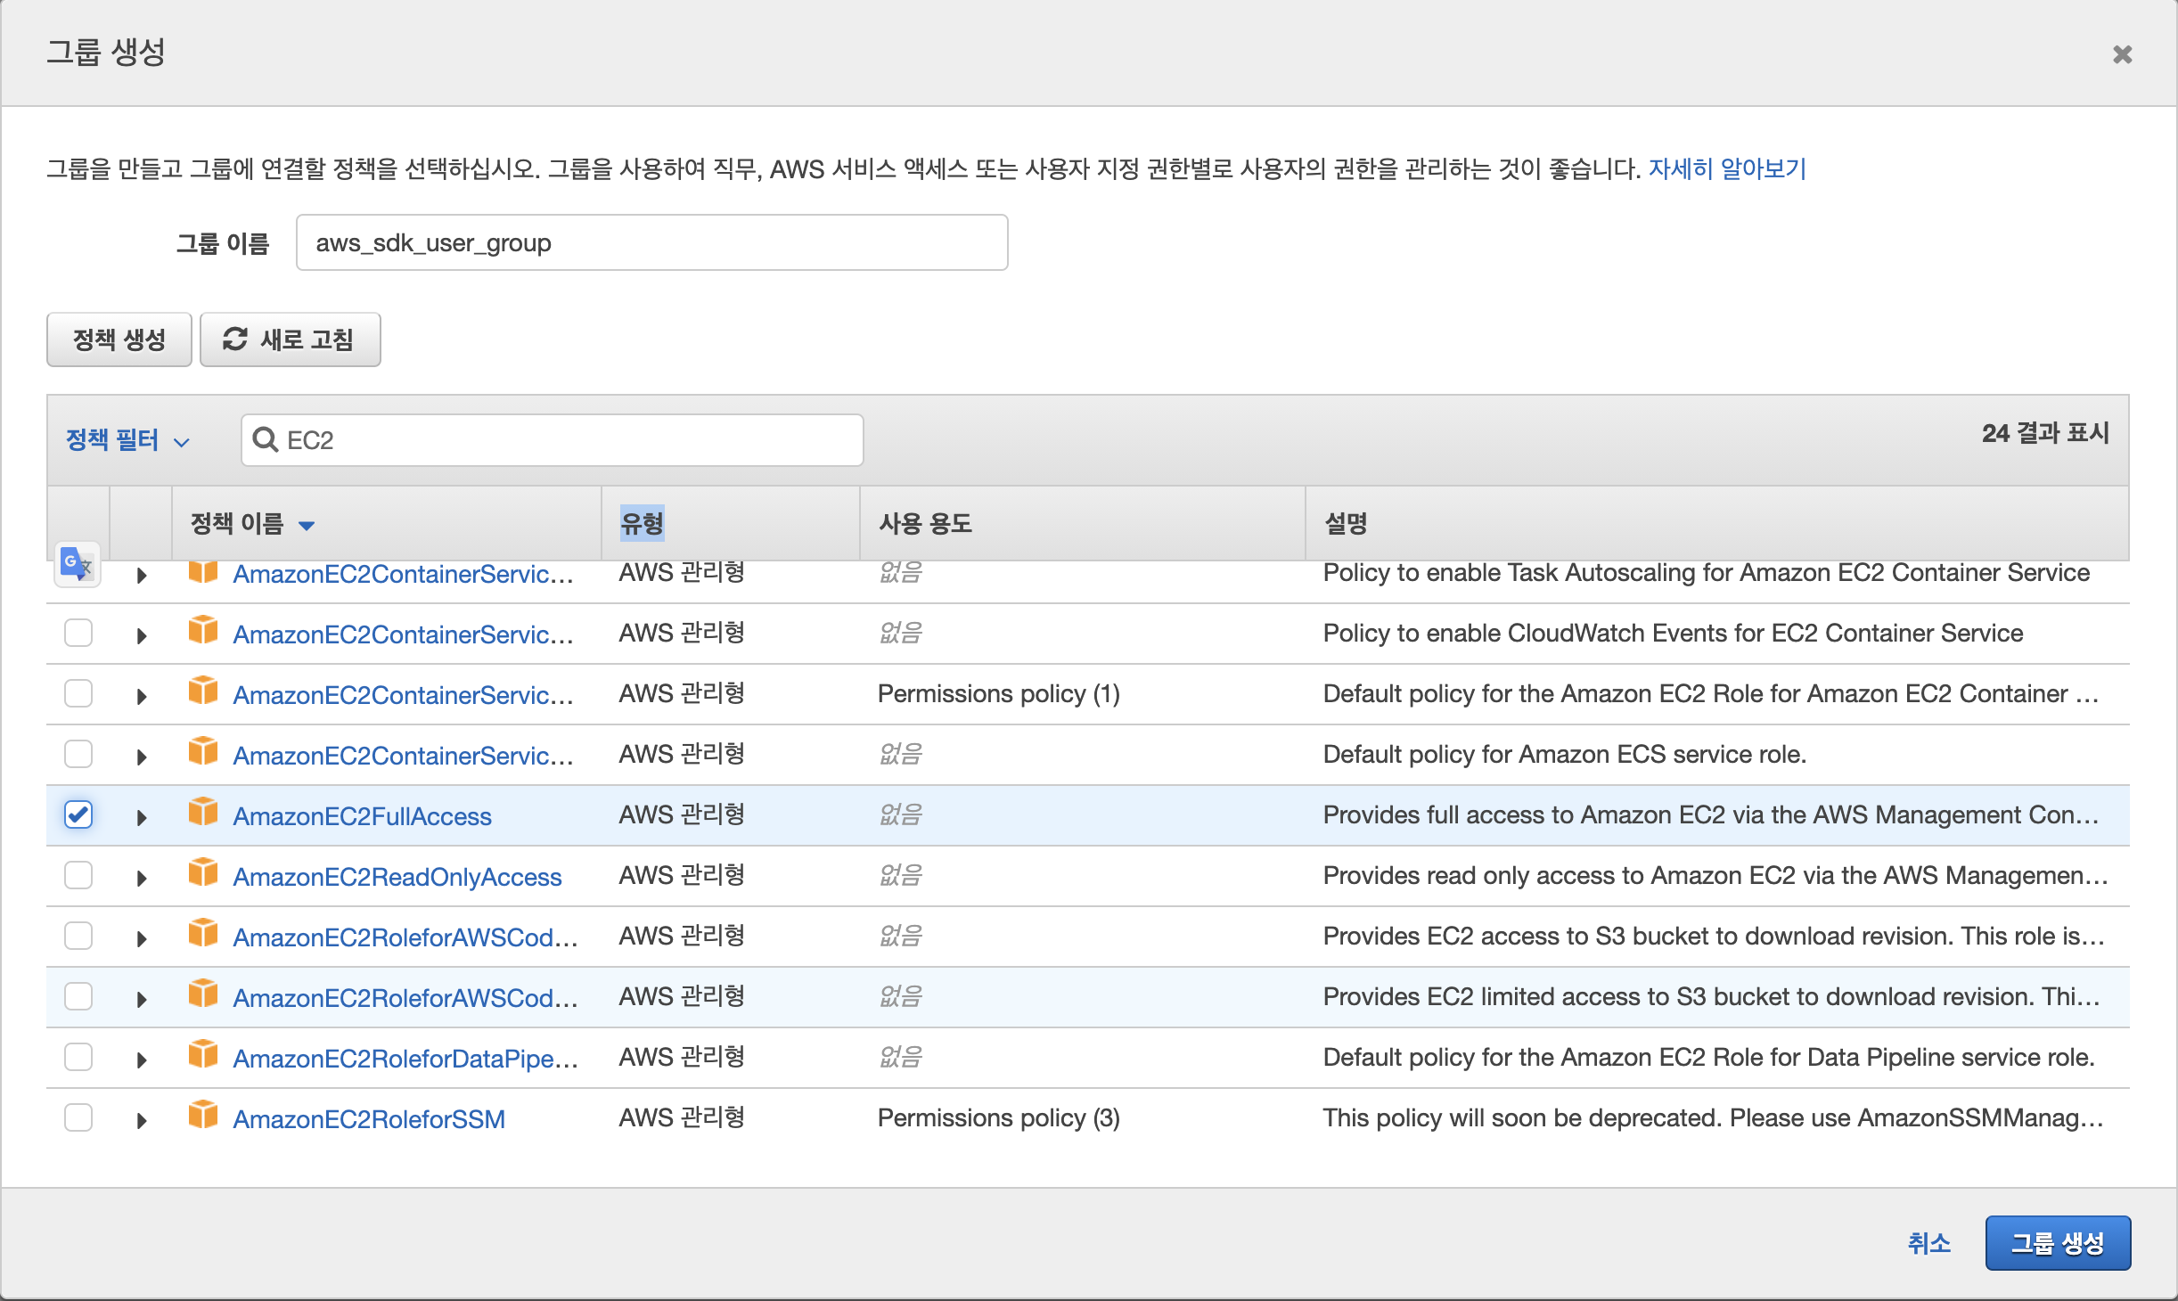Click the policy icon beside AmazonEC2ReadOnlyAccess
The height and width of the screenshot is (1301, 2178).
pyautogui.click(x=203, y=873)
